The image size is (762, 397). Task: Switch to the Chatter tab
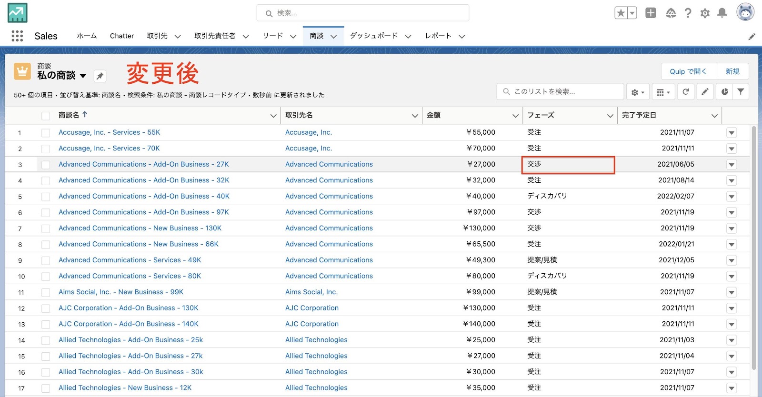pyautogui.click(x=122, y=36)
